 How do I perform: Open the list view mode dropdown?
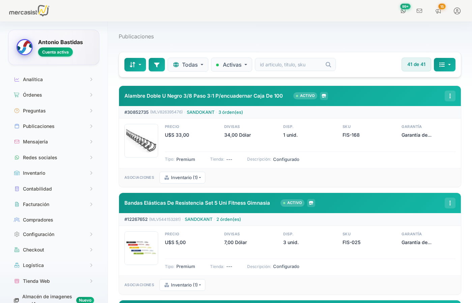coord(445,65)
